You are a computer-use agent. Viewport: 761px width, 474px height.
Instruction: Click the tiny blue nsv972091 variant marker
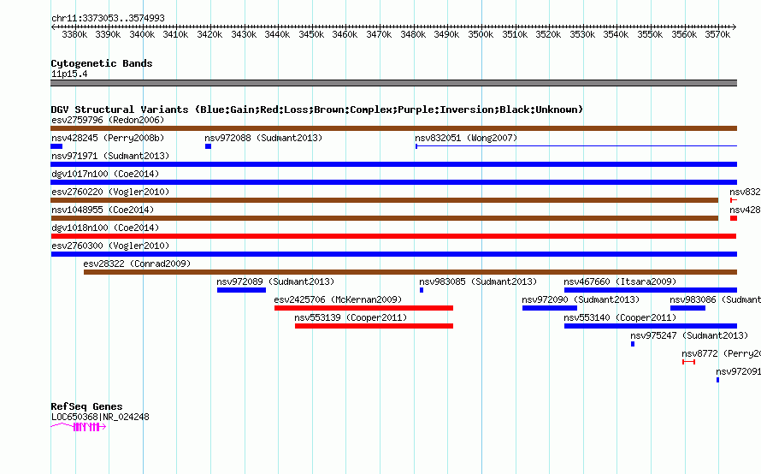pyautogui.click(x=717, y=380)
